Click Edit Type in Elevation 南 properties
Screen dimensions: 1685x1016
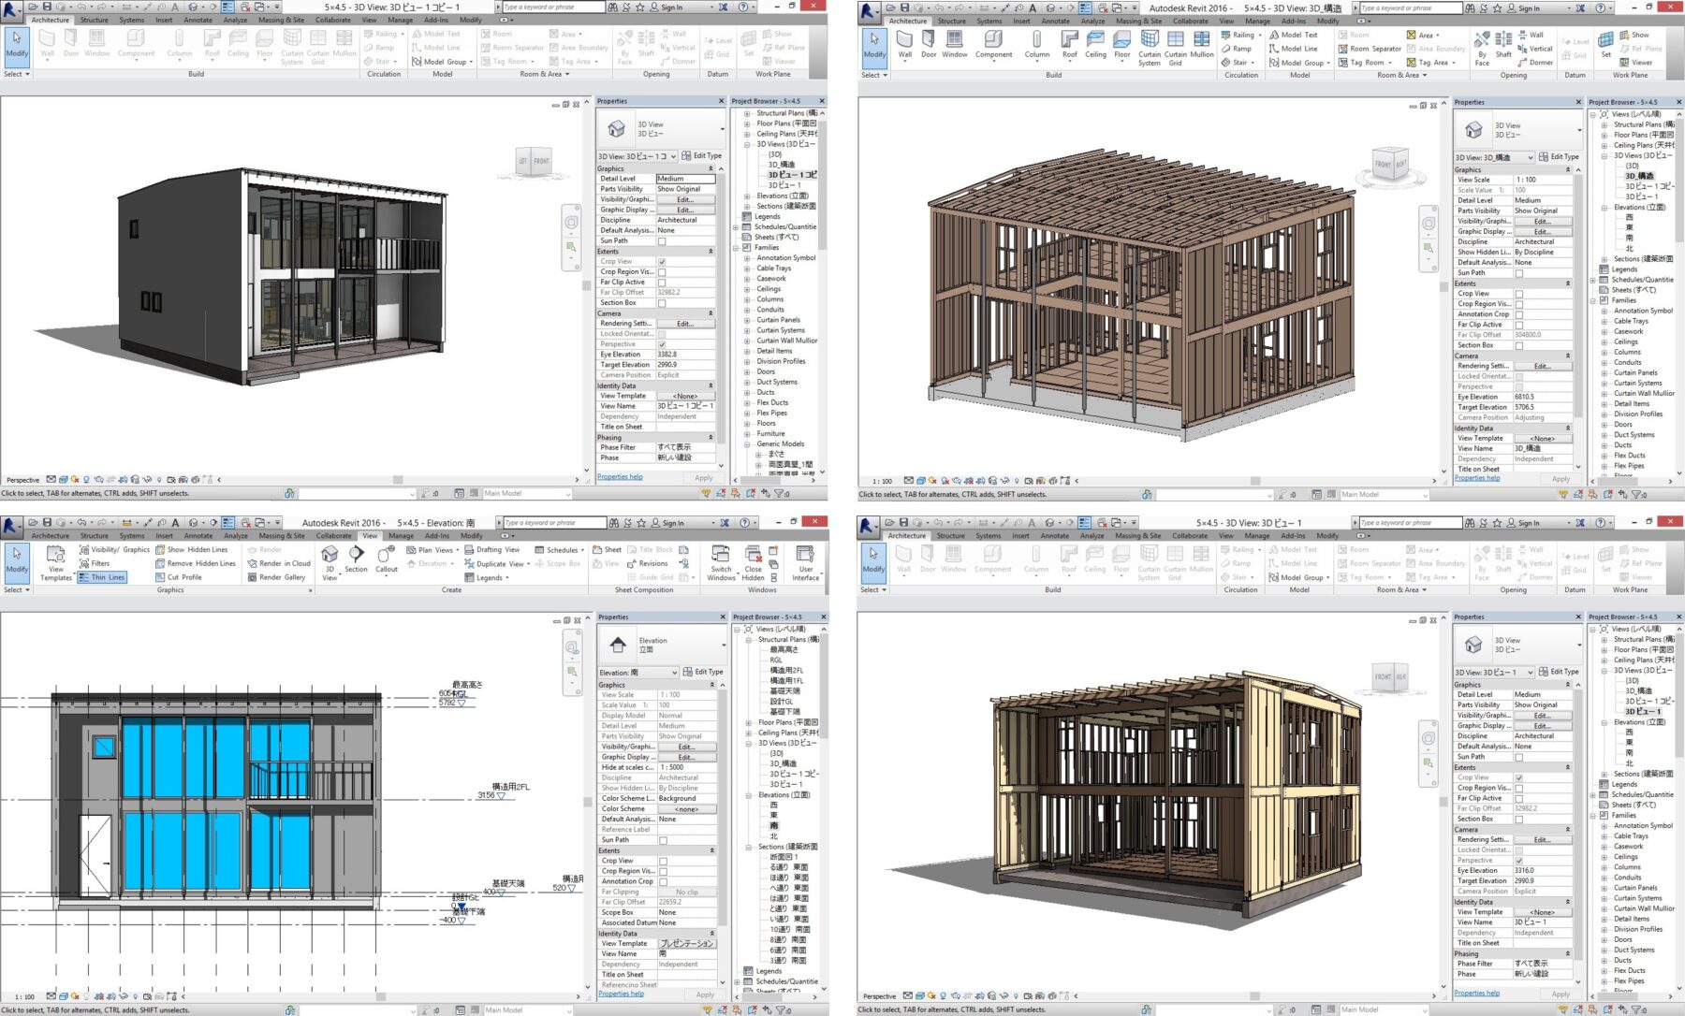[702, 672]
